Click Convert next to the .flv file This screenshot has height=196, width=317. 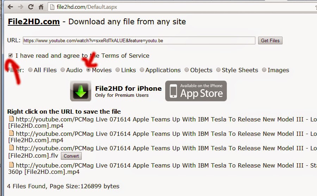(71, 156)
